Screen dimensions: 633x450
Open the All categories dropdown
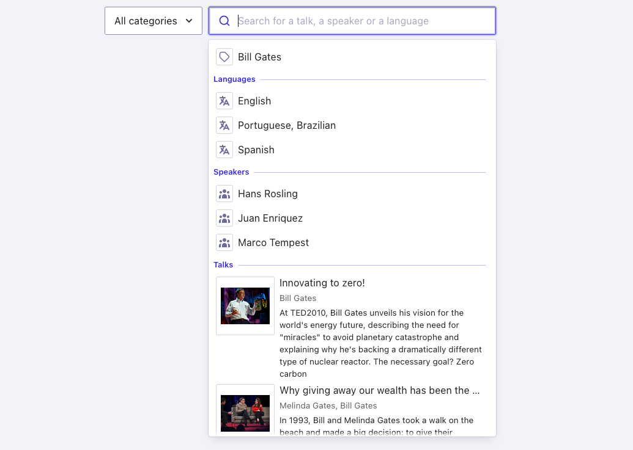click(x=154, y=21)
